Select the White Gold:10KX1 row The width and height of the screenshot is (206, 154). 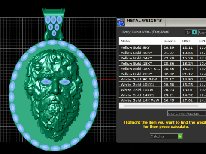(162, 85)
